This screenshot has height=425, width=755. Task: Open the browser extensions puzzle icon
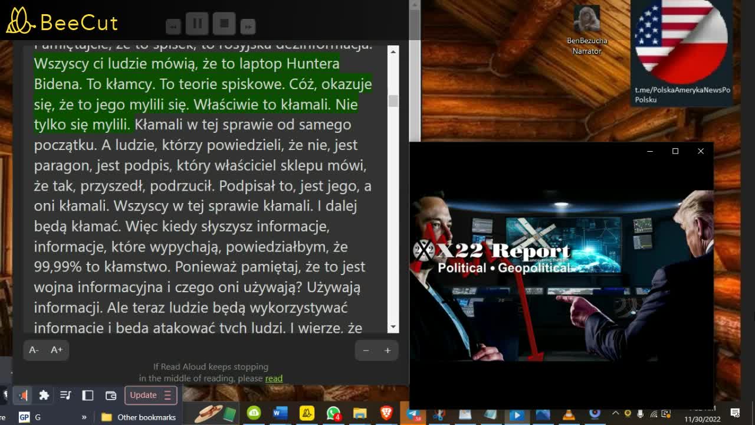coord(44,395)
